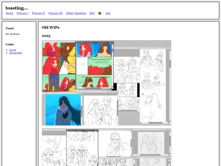The image size is (221, 166).
Task: Open the Precure I gallery link
Action: click(23, 13)
